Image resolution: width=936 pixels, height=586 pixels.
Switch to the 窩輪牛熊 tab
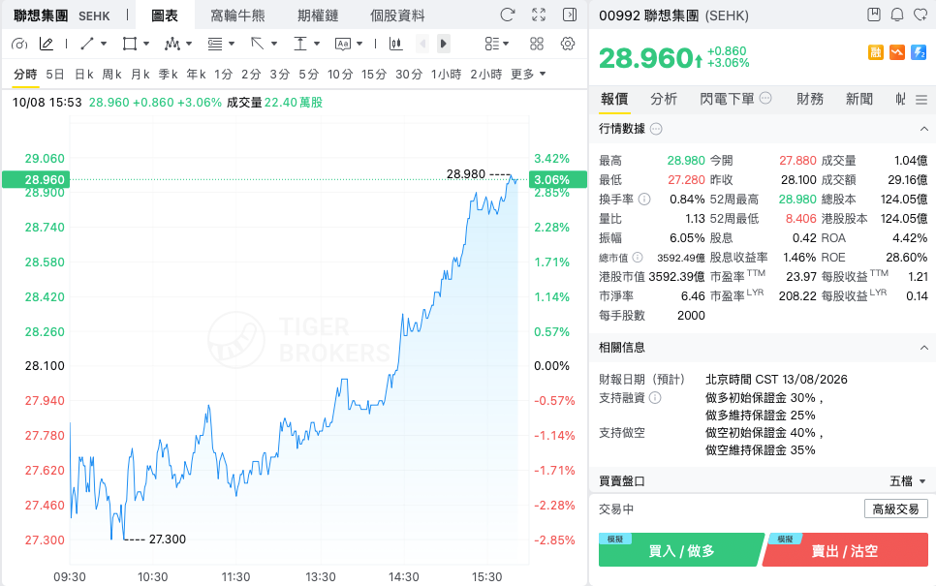point(237,15)
